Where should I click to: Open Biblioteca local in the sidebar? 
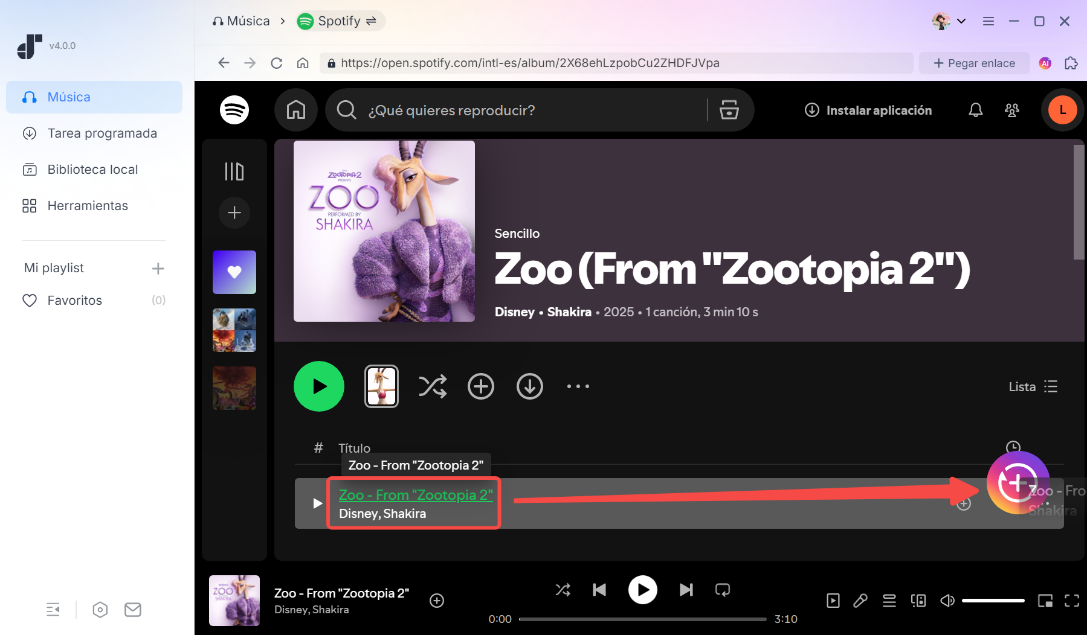coord(92,170)
